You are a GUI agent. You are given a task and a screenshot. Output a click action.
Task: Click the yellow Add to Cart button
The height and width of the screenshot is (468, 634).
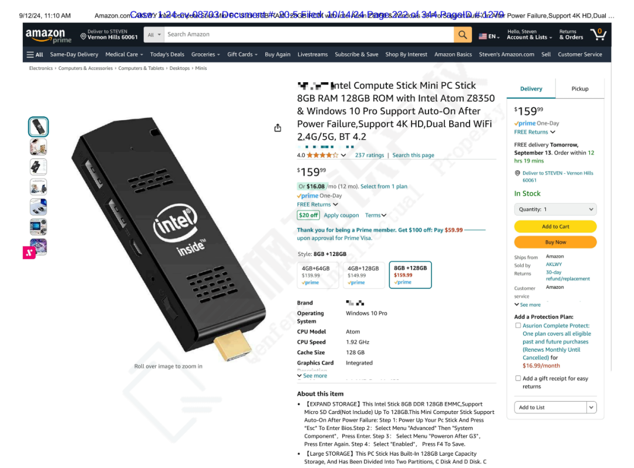click(x=555, y=227)
